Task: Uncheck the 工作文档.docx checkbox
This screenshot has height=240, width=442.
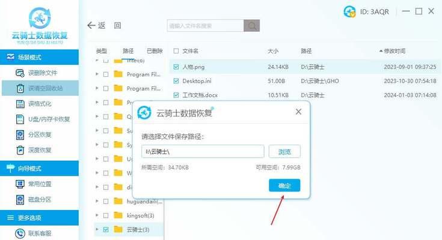Action: (x=176, y=95)
